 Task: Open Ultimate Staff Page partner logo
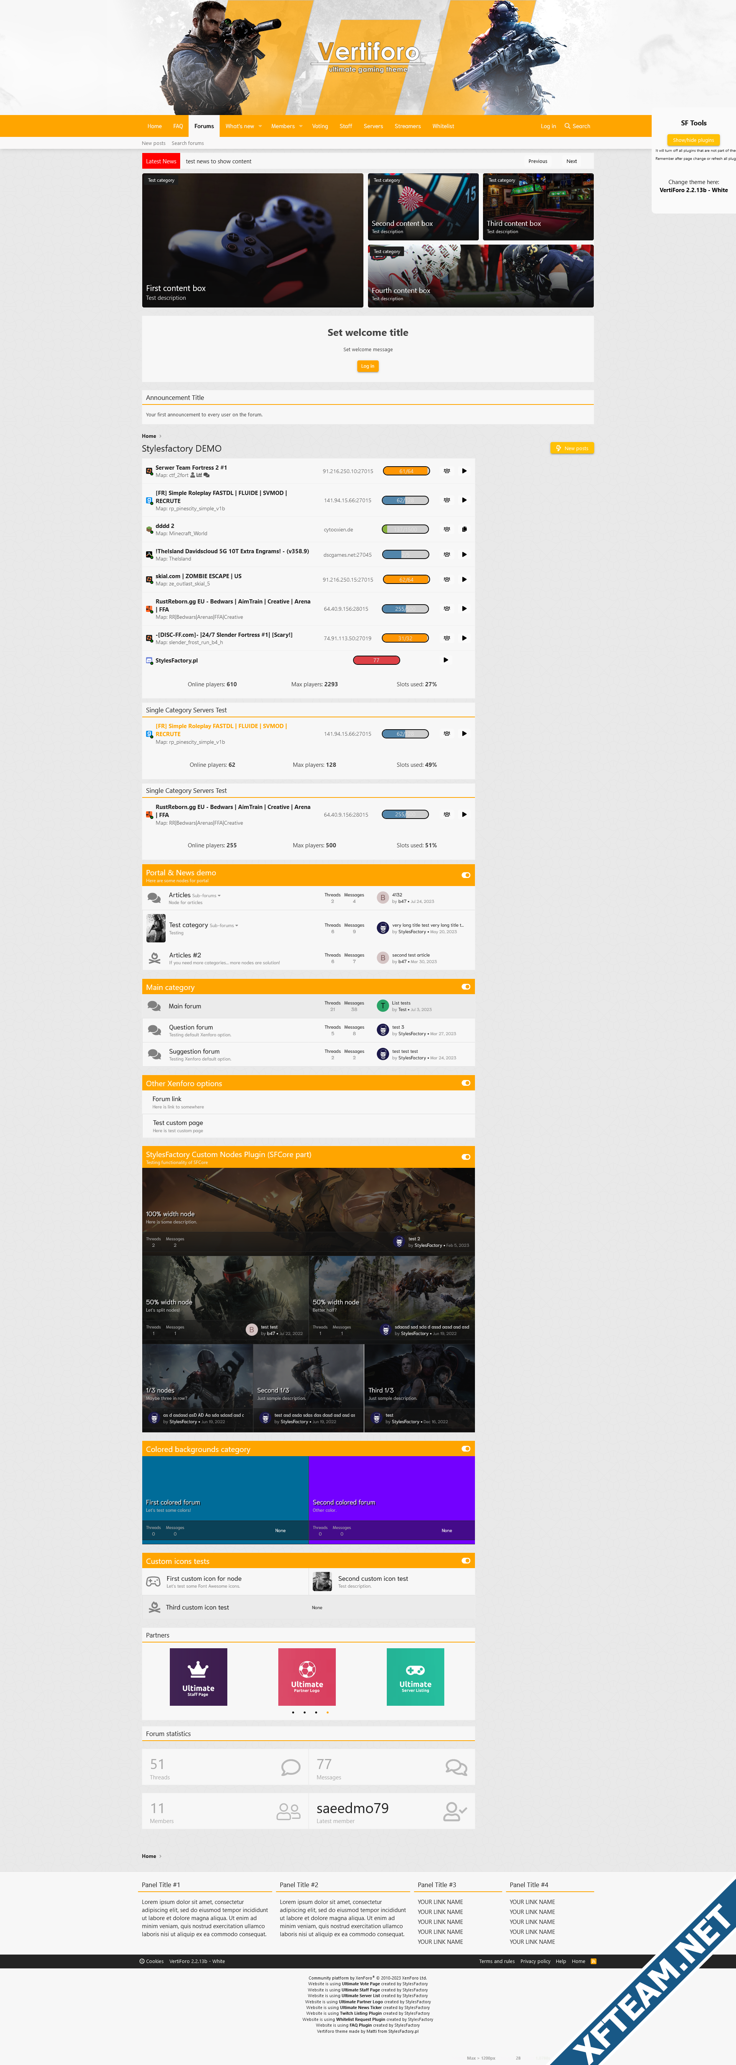198,1677
